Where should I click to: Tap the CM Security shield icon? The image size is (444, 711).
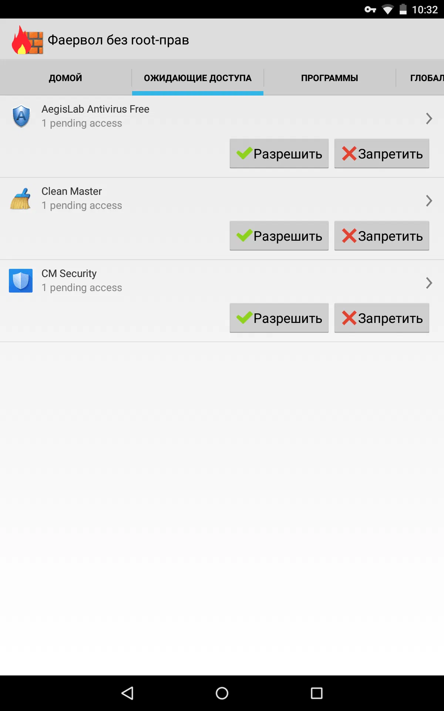21,281
